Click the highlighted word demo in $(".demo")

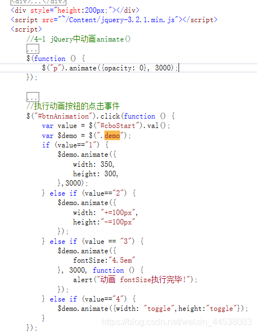point(112,135)
